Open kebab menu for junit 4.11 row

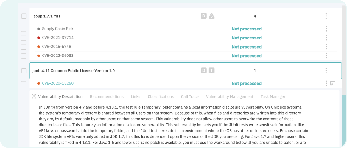[x=326, y=71]
